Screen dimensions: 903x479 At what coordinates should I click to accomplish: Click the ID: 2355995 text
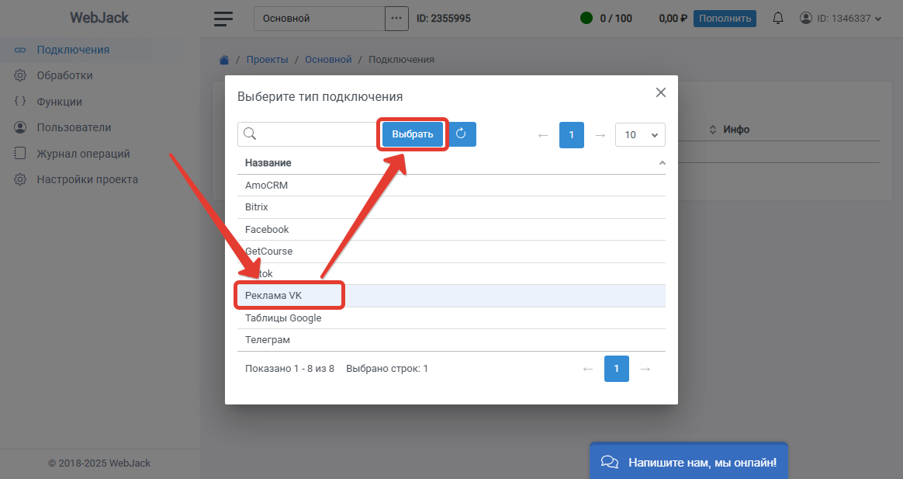coord(444,19)
